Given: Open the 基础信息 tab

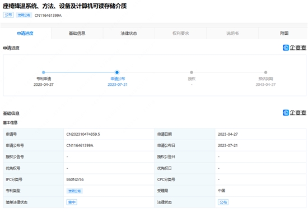Looking at the screenshot, I should [x=77, y=34].
